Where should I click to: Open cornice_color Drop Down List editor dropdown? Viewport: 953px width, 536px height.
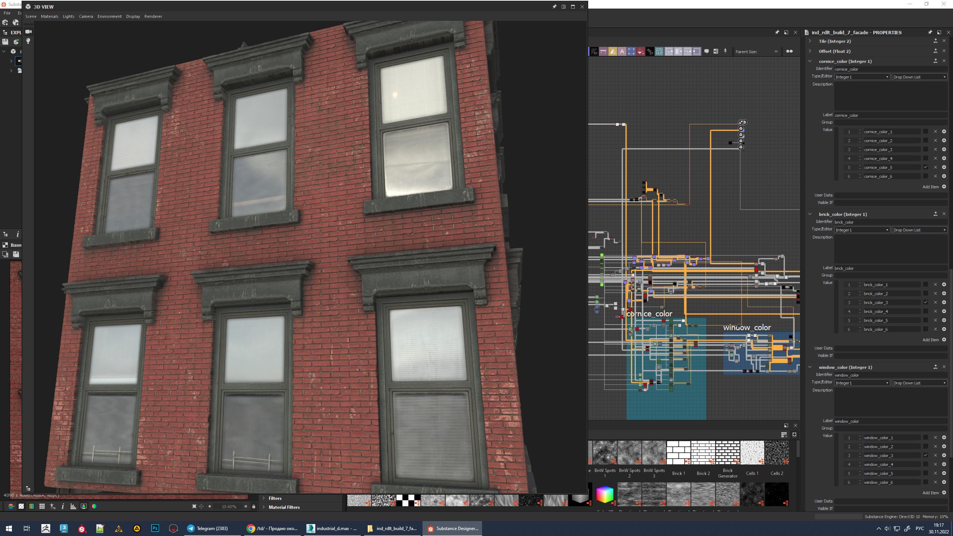click(x=919, y=77)
